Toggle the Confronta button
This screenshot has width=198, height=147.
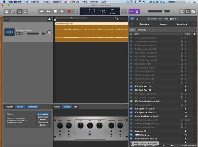click(x=32, y=107)
